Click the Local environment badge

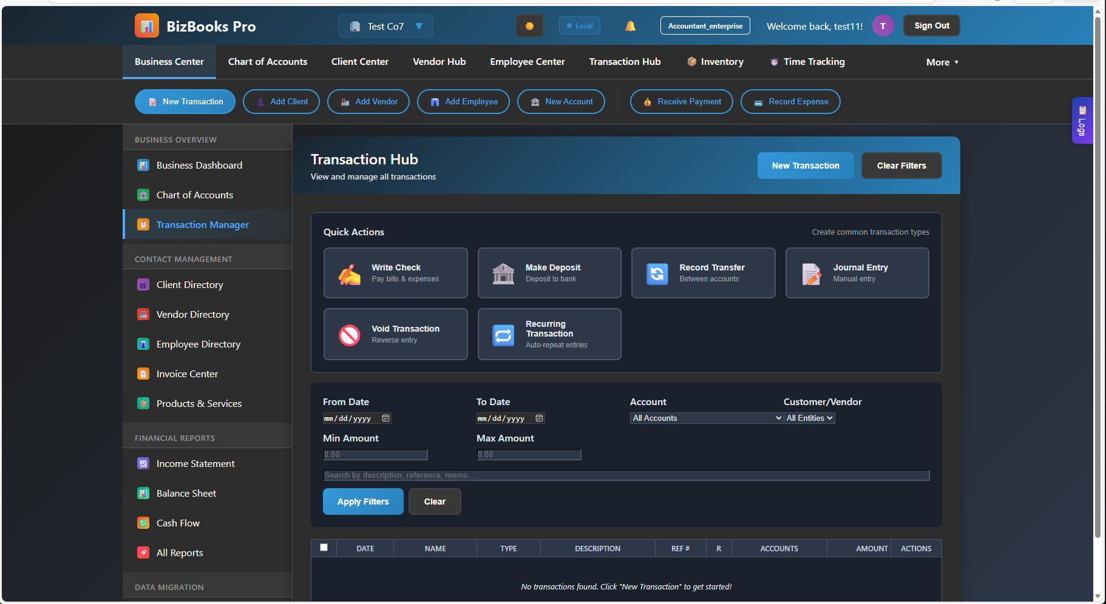(x=580, y=26)
